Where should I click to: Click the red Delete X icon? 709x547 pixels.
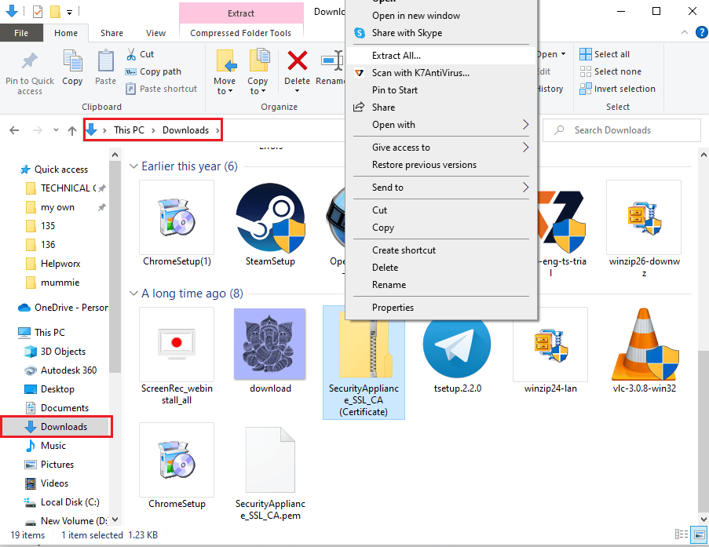pos(298,60)
